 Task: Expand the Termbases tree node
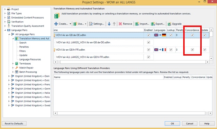[13, 64]
